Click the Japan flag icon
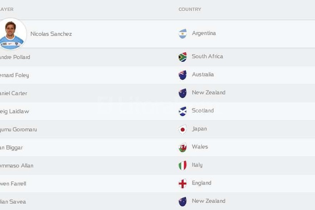The image size is (315, 210). [182, 129]
